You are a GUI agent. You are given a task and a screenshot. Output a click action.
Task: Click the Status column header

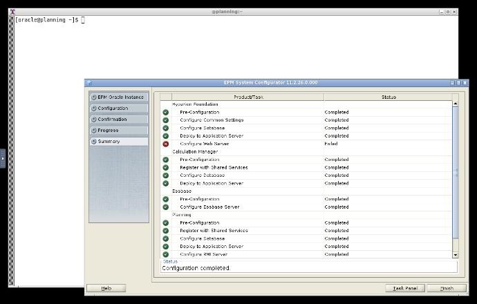(389, 97)
